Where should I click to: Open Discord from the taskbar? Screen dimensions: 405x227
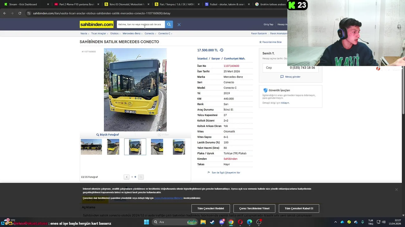[x=222, y=222]
